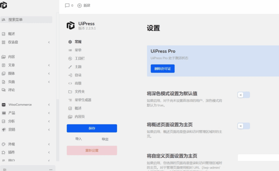The image size is (279, 171).
Task: Click the blue 保存 button
Action: 92,128
